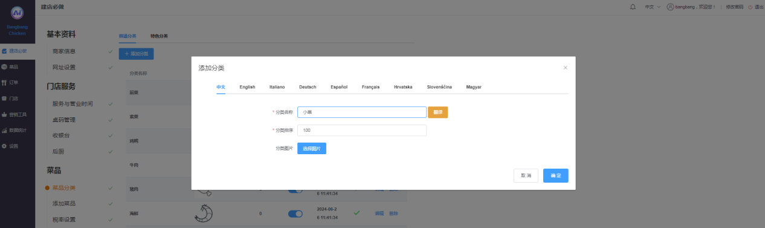Open 税率设置 in the setup list

click(x=64, y=220)
